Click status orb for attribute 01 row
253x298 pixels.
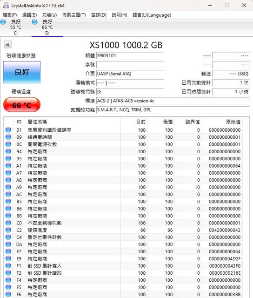pyautogui.click(x=8, y=130)
